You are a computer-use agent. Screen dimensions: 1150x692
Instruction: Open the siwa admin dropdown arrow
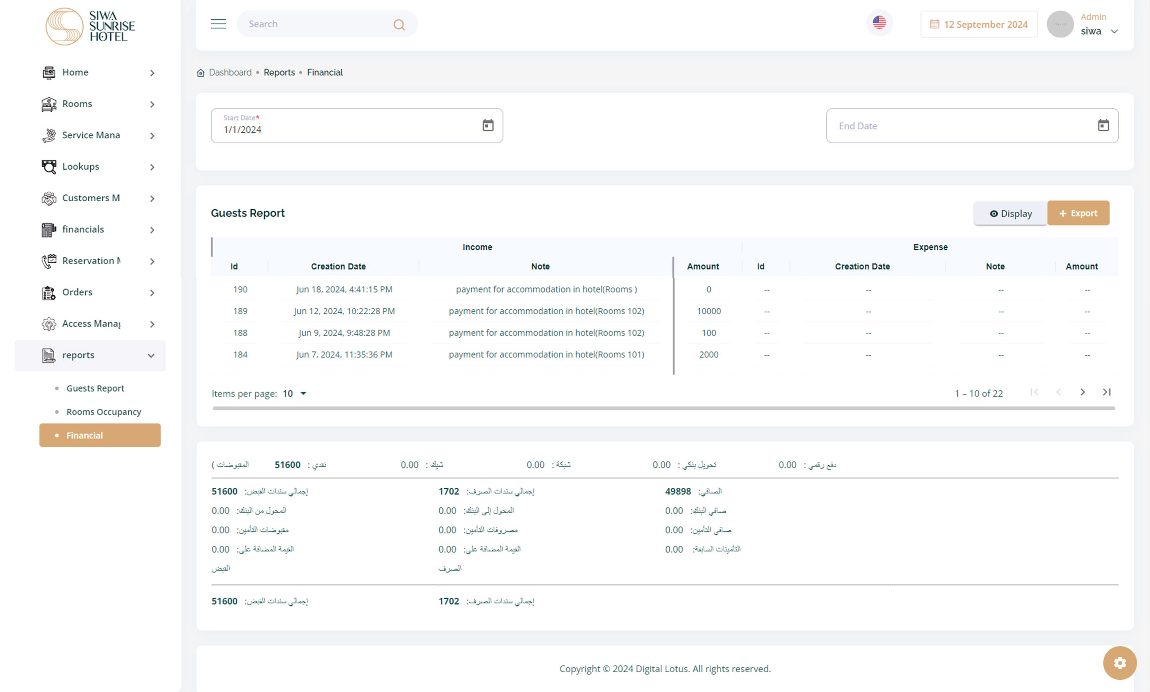[x=1114, y=31]
